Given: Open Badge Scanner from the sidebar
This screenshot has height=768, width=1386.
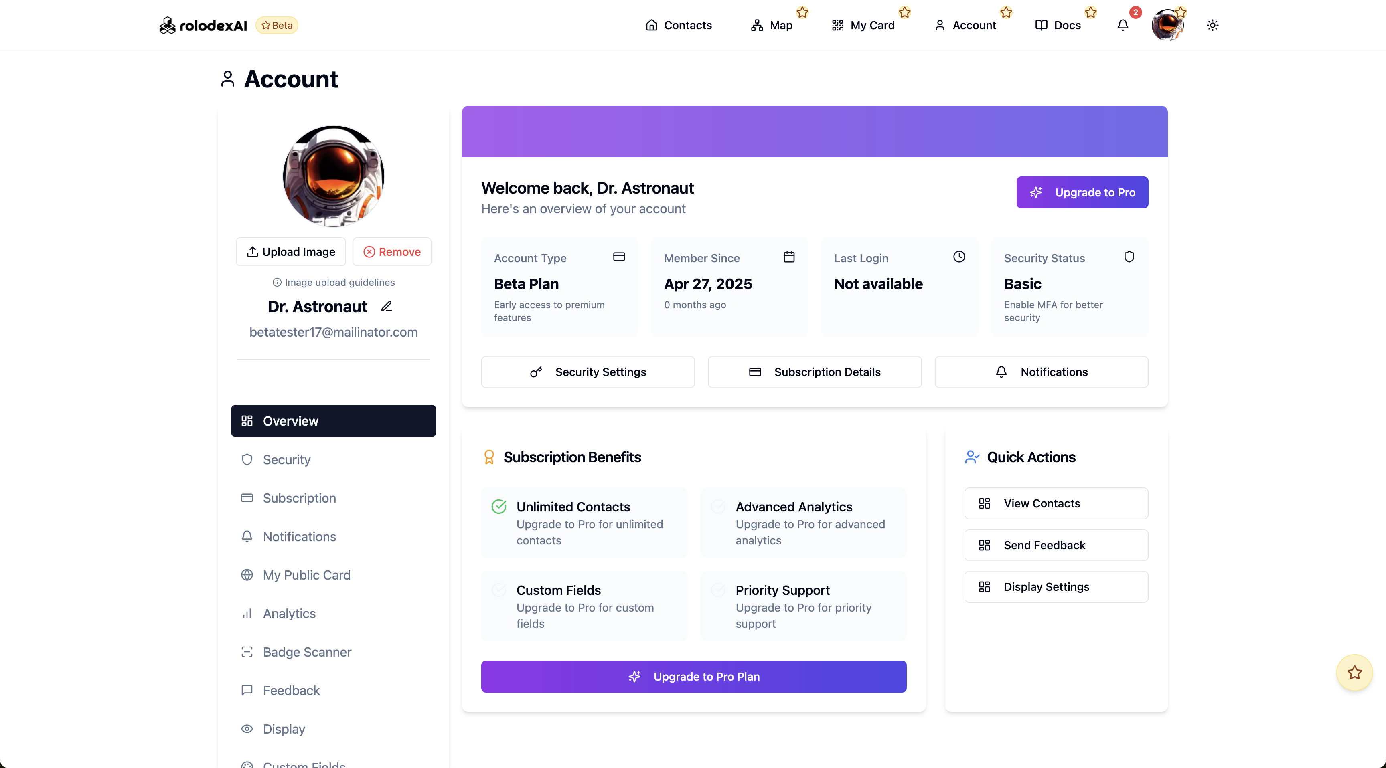Looking at the screenshot, I should point(307,652).
